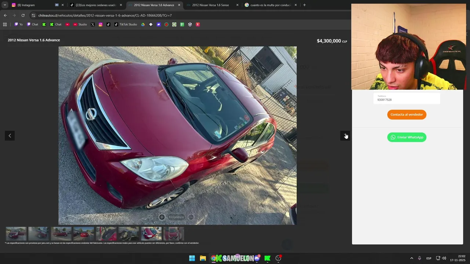Open the X bookmark icon
Screen dimensions: 470x264
(93, 25)
